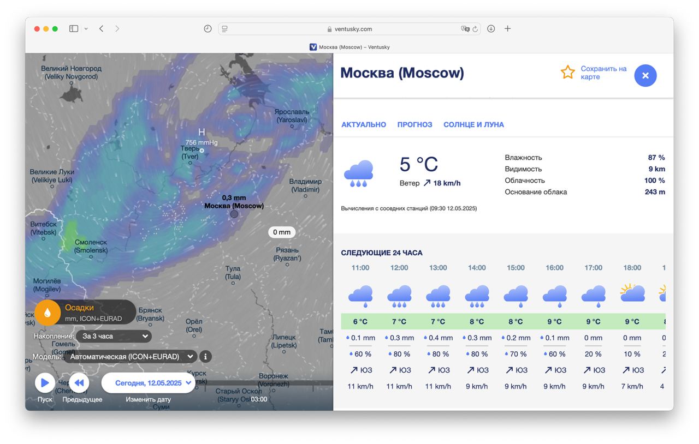699x444 pixels.
Task: Open a new tab with plus icon
Action: [x=507, y=29]
